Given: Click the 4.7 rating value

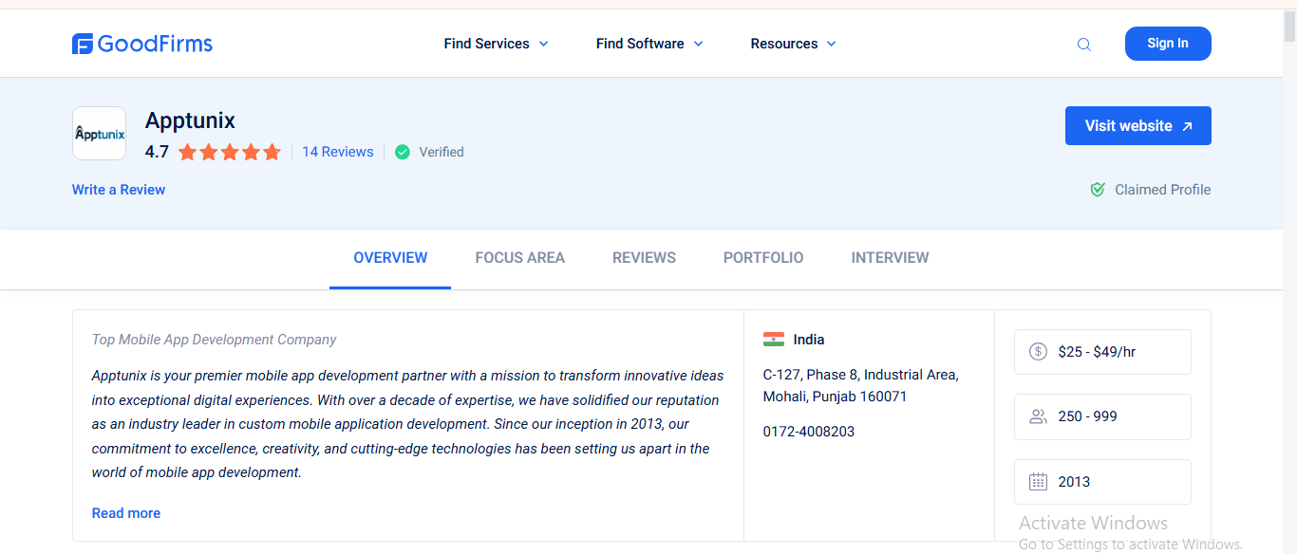Looking at the screenshot, I should (157, 152).
